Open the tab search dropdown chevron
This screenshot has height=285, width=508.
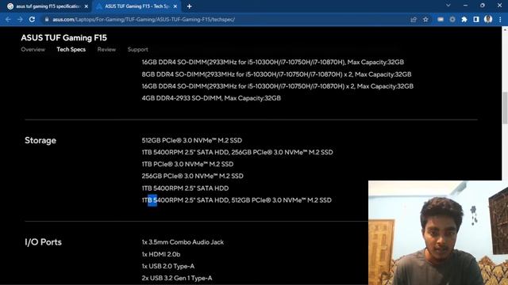tap(448, 6)
